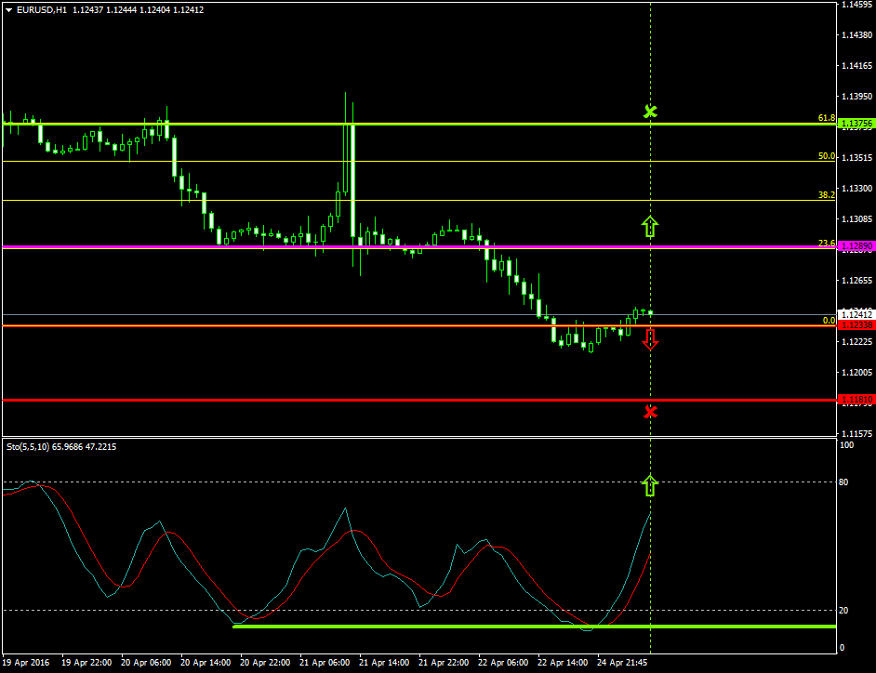Click the green X marker at the 61.8 level
This screenshot has height=673, width=876.
(650, 112)
